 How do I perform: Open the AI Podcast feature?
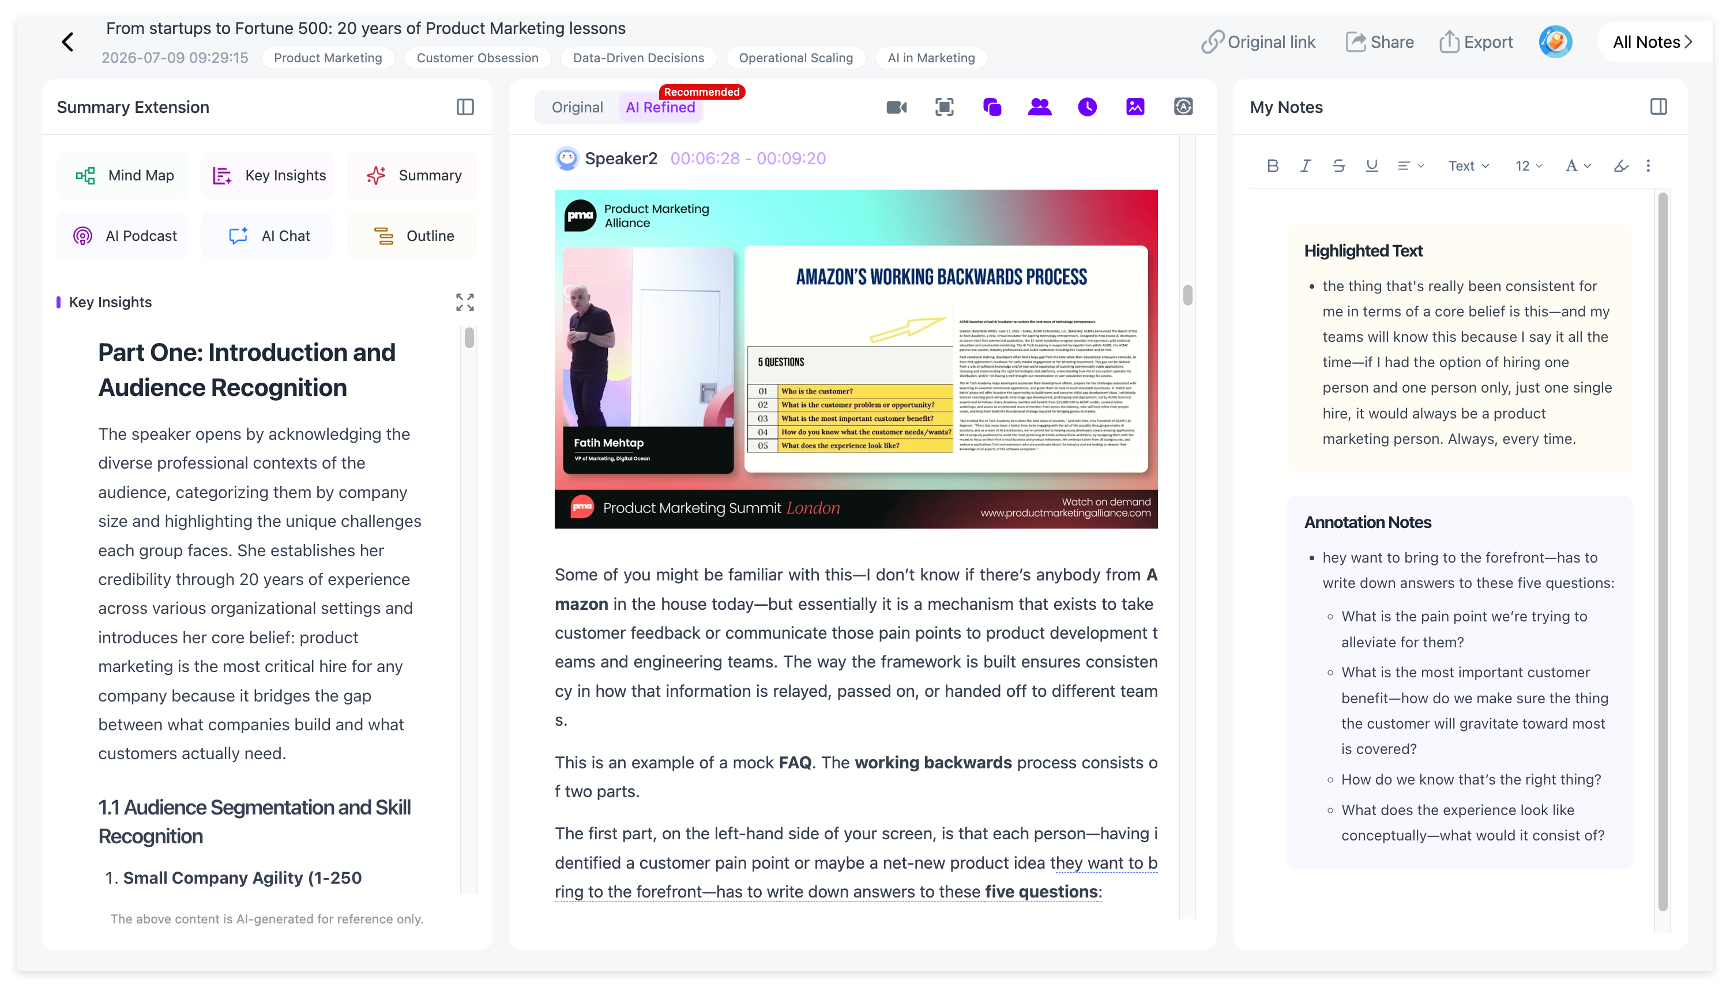click(x=123, y=236)
